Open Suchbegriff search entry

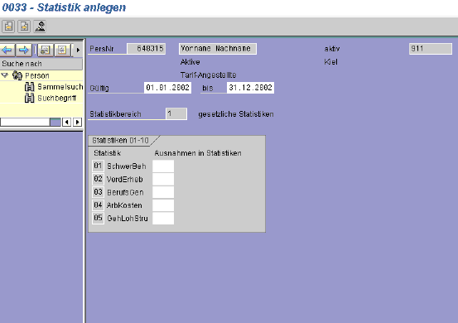56,98
